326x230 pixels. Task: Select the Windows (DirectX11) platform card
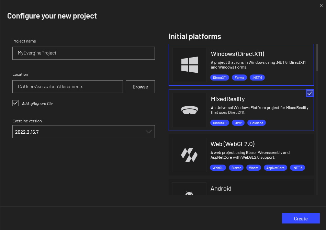pyautogui.click(x=241, y=64)
